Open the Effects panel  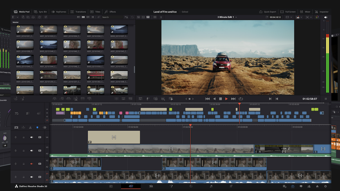click(110, 12)
